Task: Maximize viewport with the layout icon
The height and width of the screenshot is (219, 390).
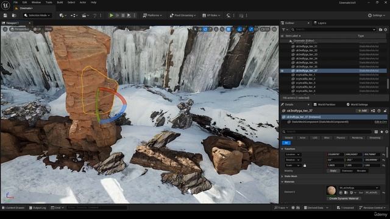Action: pyautogui.click(x=274, y=29)
